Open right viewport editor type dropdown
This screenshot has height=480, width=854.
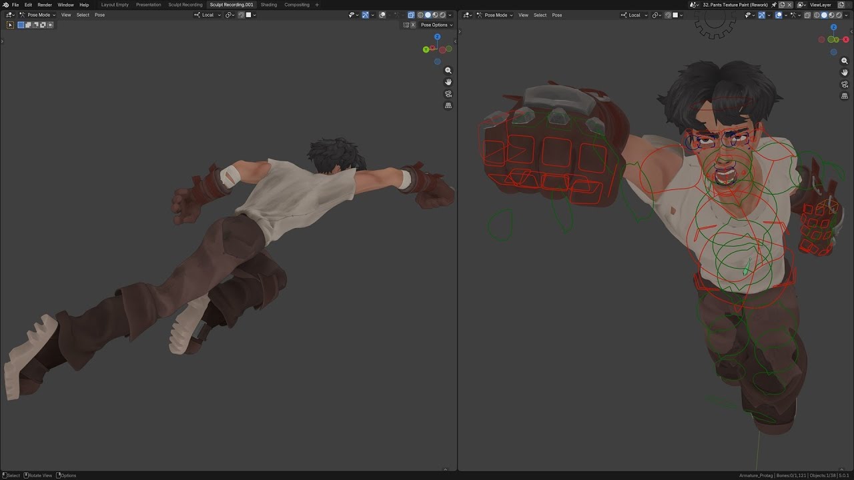[x=467, y=15]
